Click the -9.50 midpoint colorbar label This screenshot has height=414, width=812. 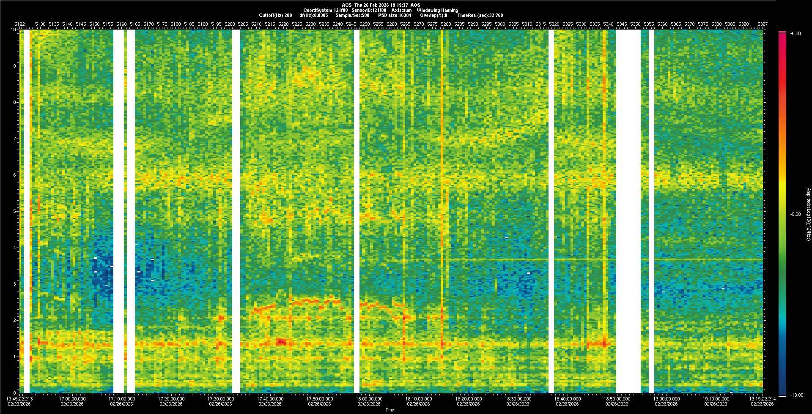[x=795, y=214]
